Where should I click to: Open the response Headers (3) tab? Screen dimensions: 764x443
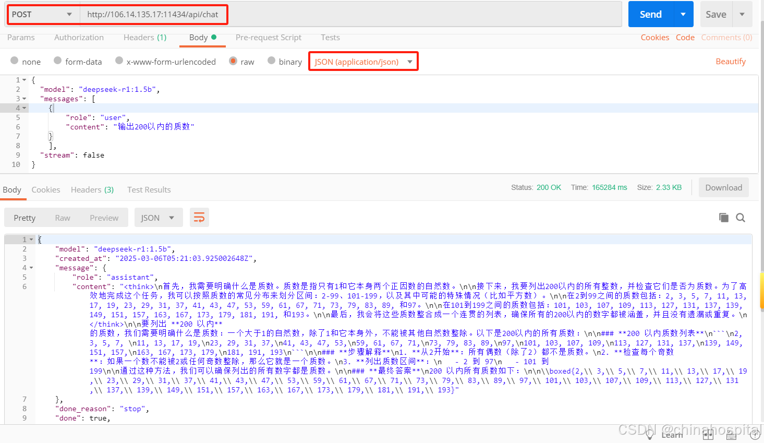[x=92, y=190]
